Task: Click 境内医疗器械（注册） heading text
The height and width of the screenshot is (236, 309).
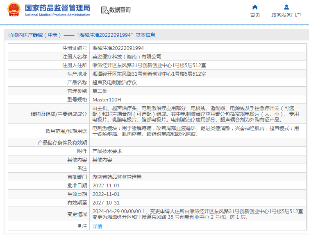Action: (37, 35)
